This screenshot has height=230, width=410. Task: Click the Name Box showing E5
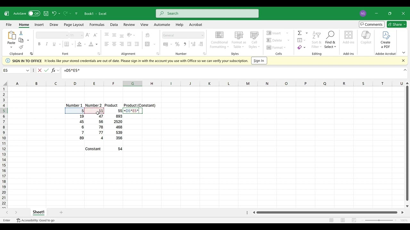(14, 70)
